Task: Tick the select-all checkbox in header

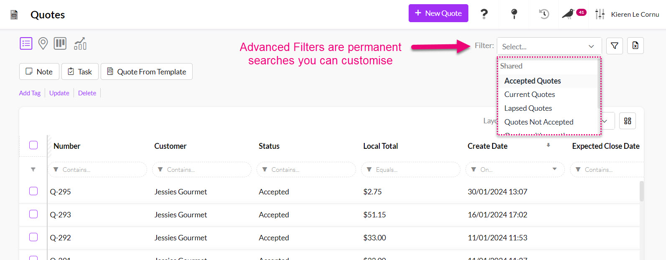Action: (33, 145)
